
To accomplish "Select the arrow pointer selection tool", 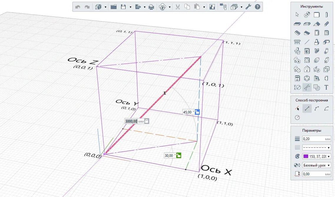I will click(x=297, y=14).
